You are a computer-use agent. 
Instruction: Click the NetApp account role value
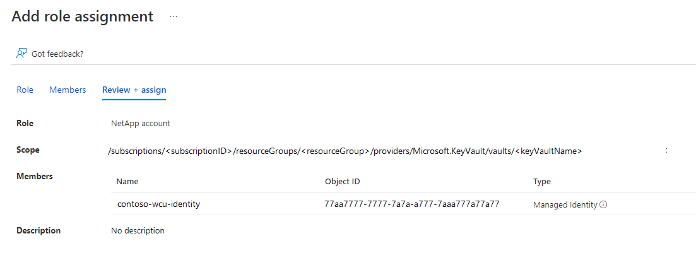(x=140, y=124)
